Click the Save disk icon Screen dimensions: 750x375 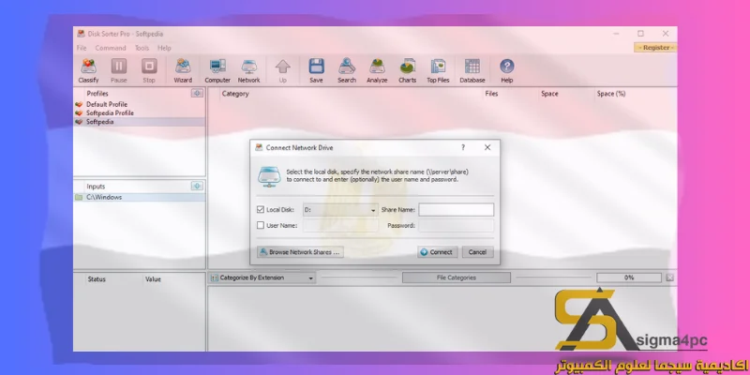click(x=316, y=70)
